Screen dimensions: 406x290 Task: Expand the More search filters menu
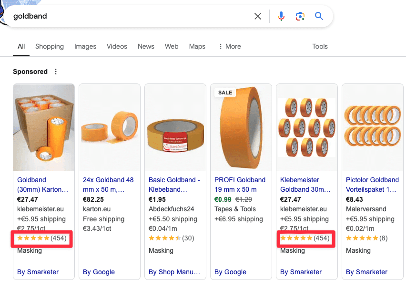(x=230, y=46)
